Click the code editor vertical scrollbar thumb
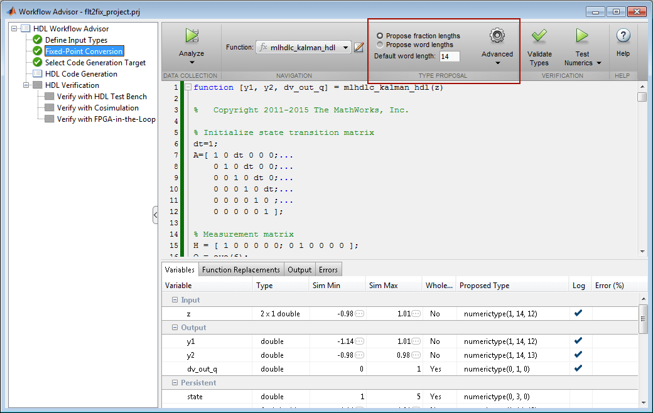The height and width of the screenshot is (413, 653). (642, 97)
